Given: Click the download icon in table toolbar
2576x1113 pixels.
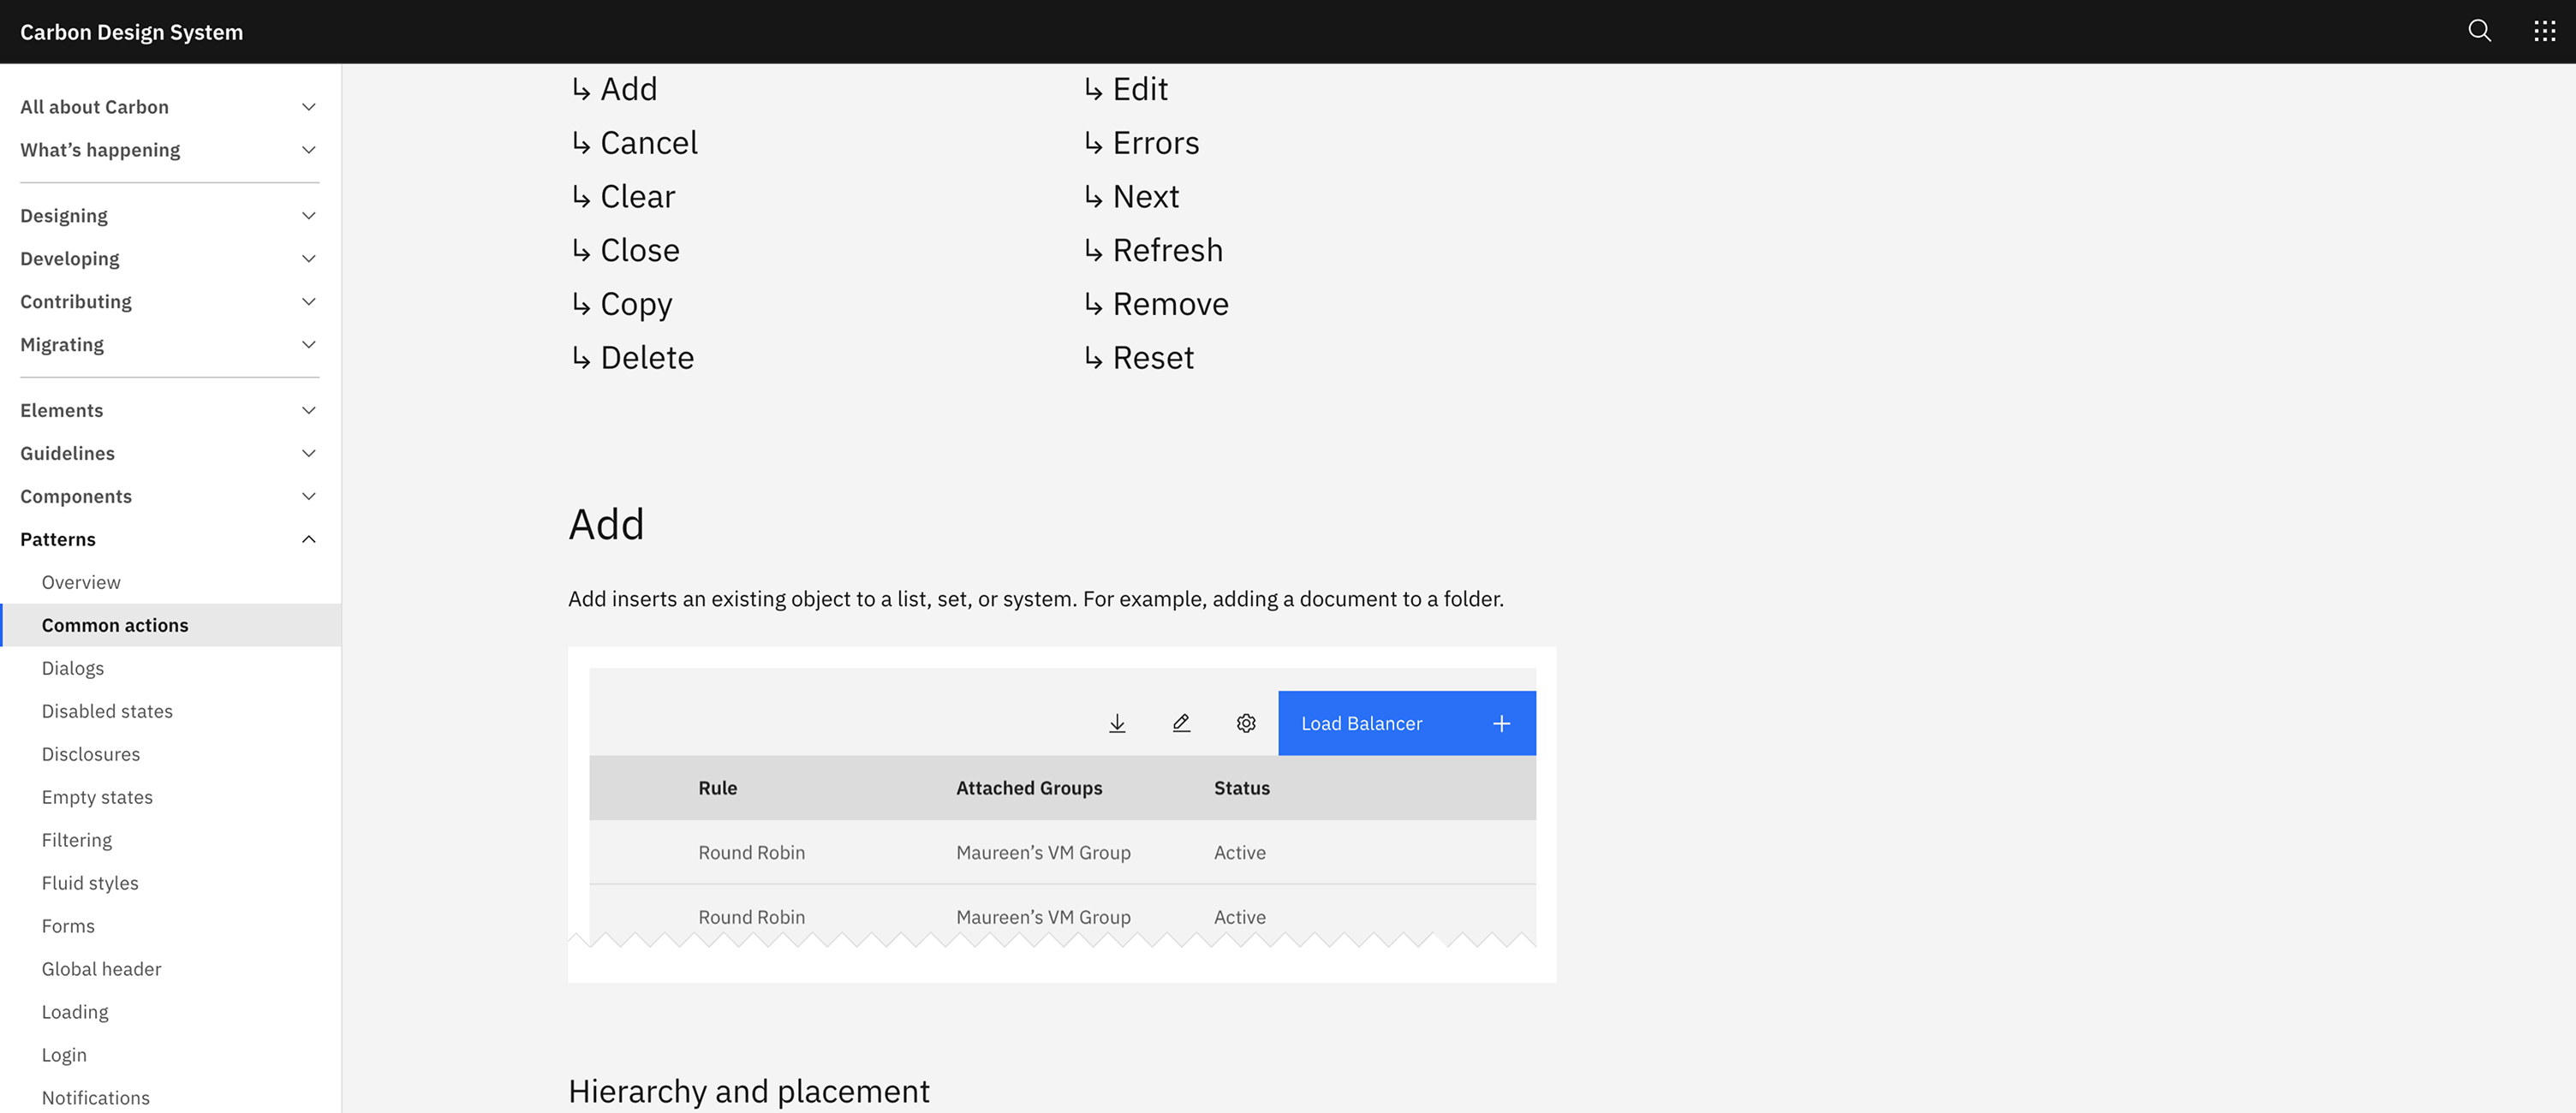Looking at the screenshot, I should tap(1117, 723).
